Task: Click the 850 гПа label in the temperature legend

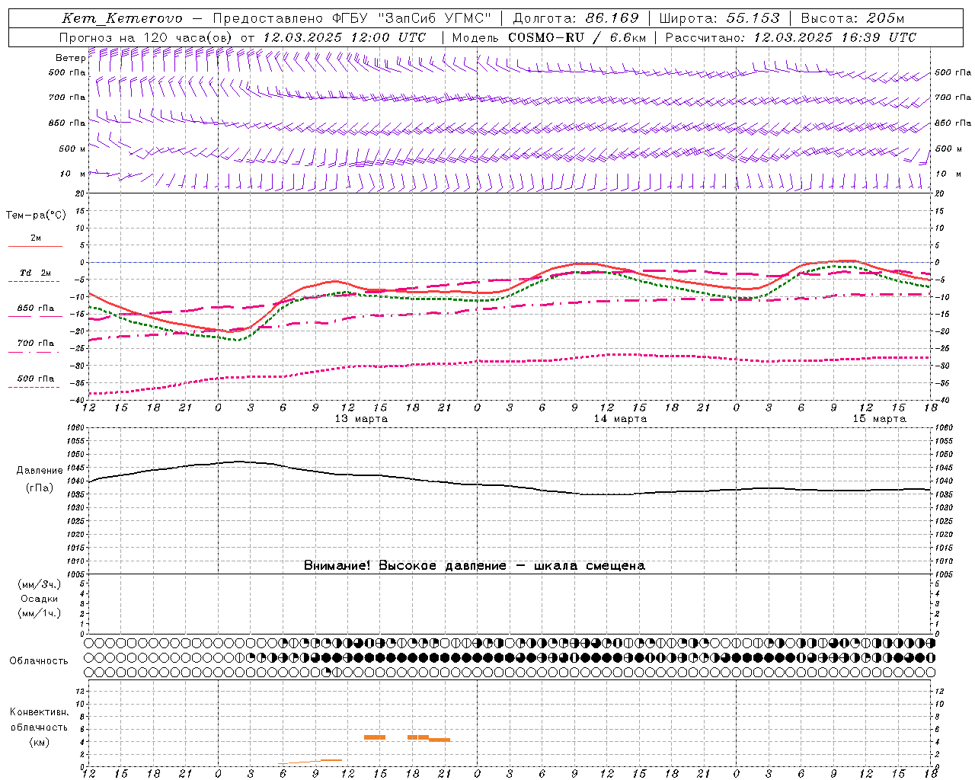Action: [x=36, y=308]
